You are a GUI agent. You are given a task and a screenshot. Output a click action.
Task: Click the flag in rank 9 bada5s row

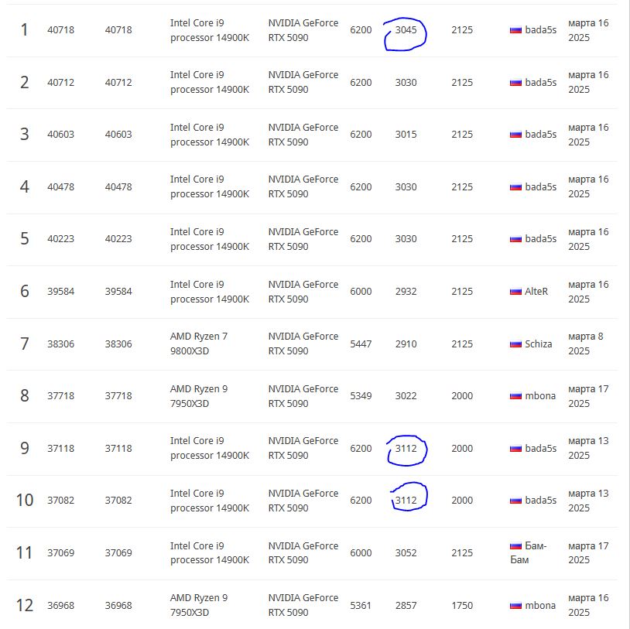click(x=515, y=449)
